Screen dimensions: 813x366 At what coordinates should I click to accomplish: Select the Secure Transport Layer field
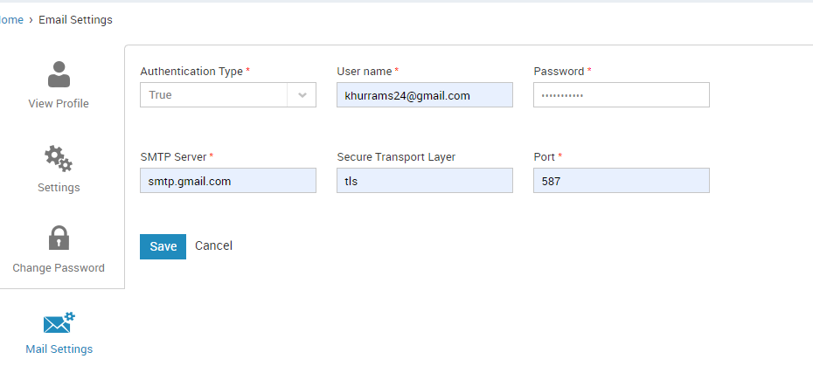click(425, 181)
